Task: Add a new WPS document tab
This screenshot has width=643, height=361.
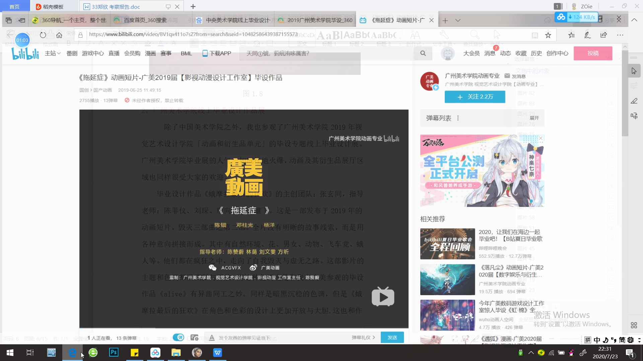Action: point(193,6)
